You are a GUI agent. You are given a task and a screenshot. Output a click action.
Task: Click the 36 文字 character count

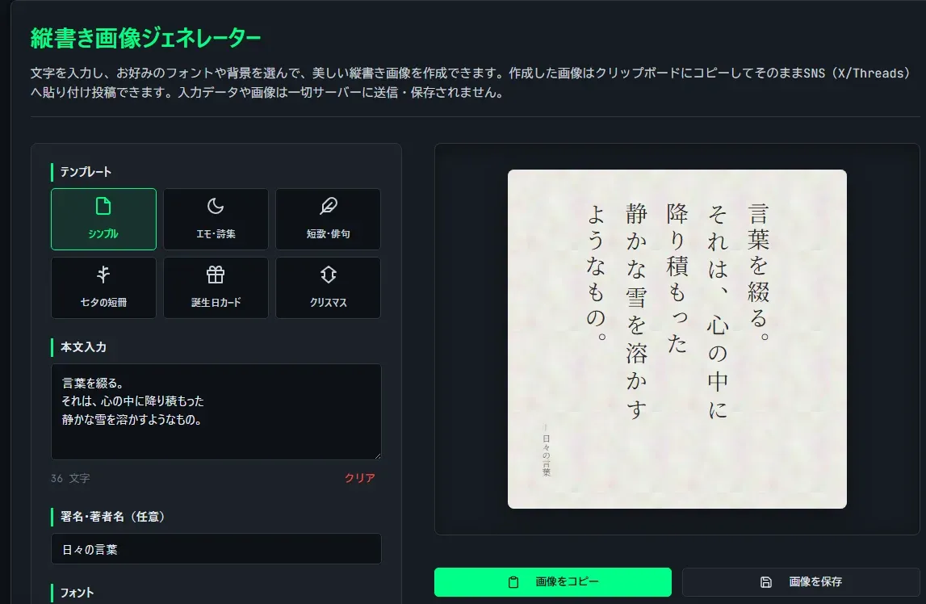70,478
